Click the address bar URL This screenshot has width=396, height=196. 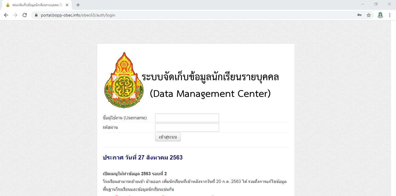[78, 15]
